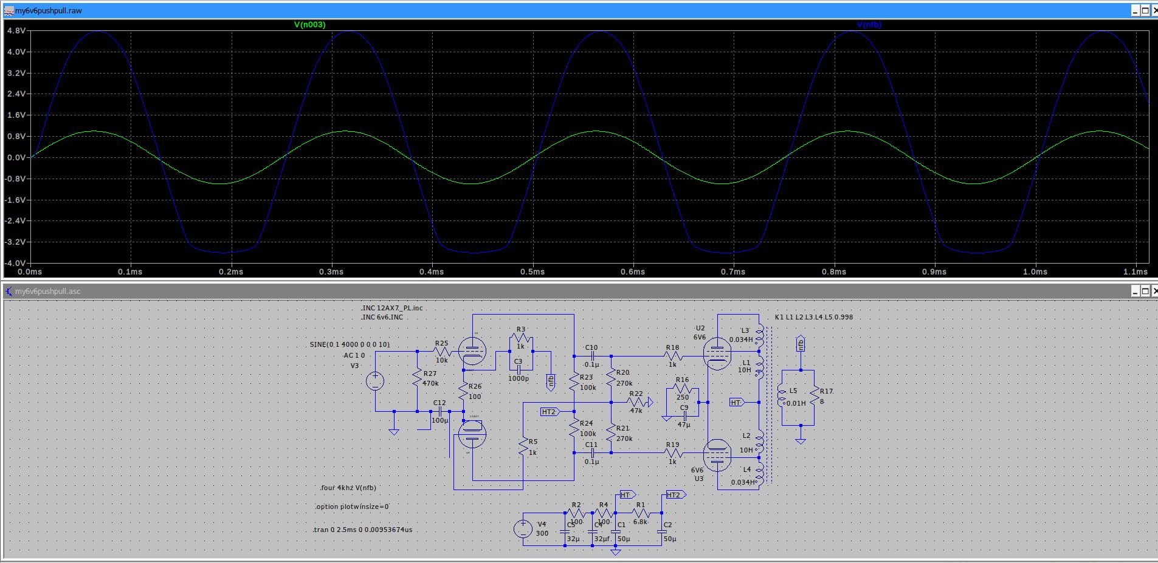Click the V3 sine voltage source symbol
This screenshot has width=1158, height=563.
click(x=375, y=381)
